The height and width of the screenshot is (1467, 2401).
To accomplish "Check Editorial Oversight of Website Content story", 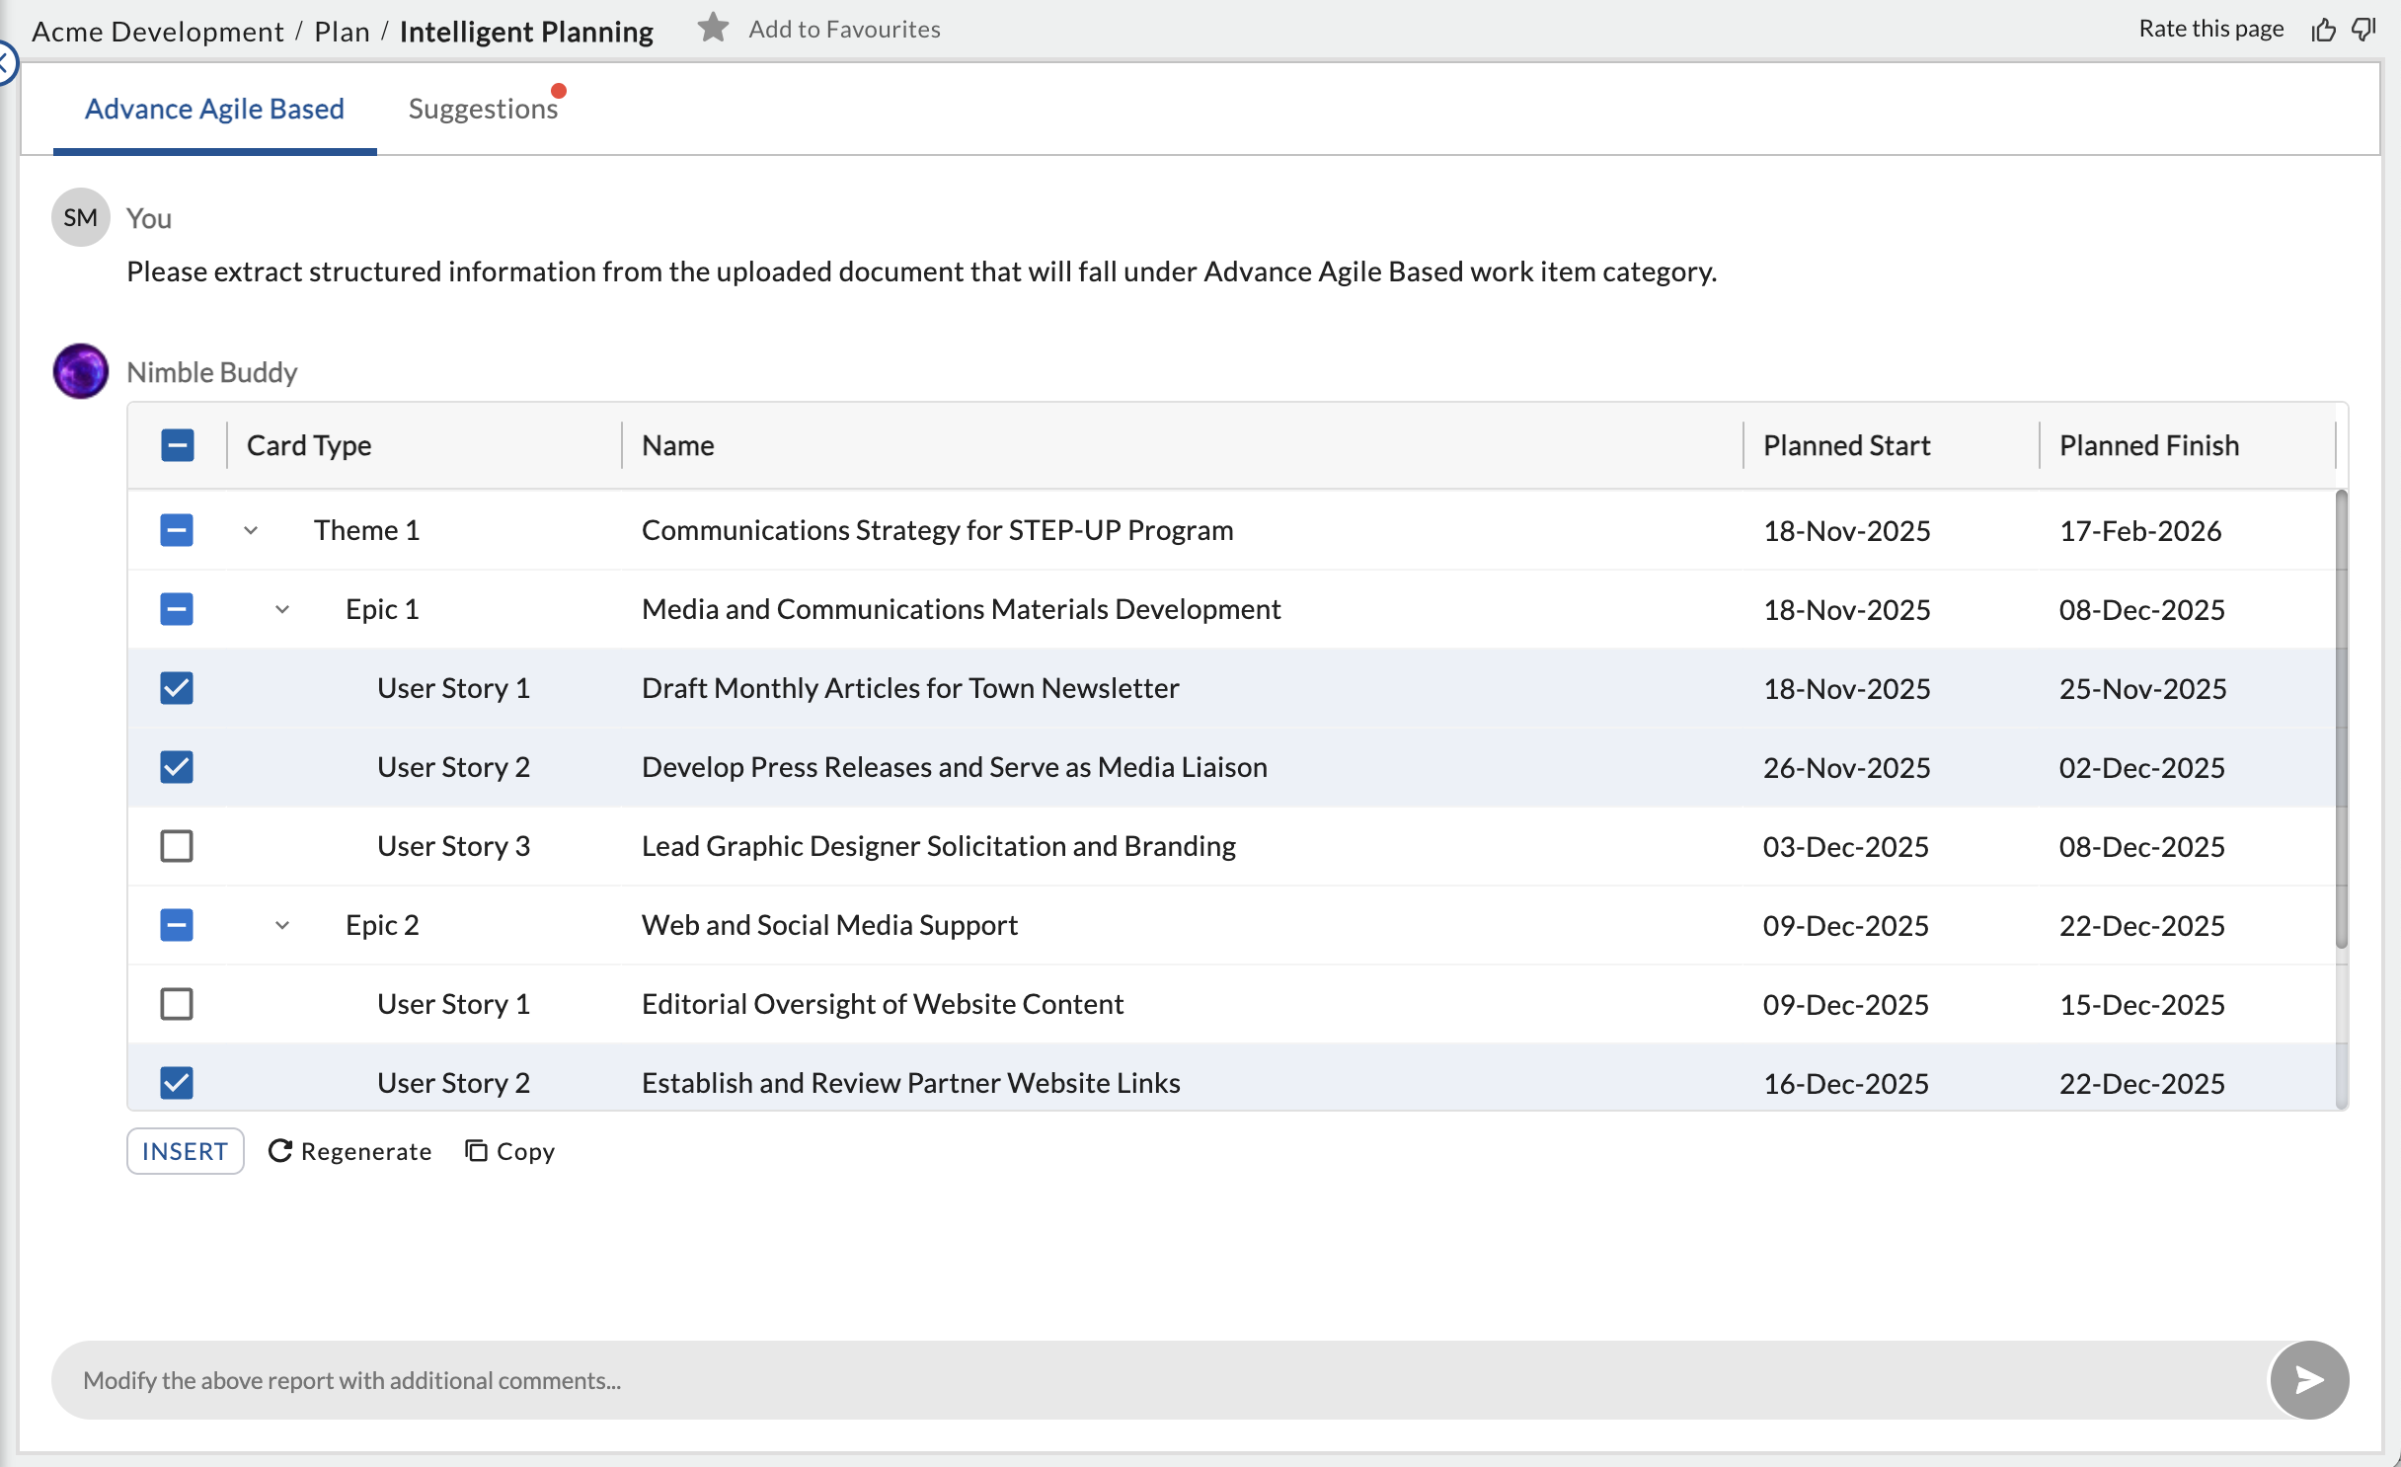I will pos(177,1004).
